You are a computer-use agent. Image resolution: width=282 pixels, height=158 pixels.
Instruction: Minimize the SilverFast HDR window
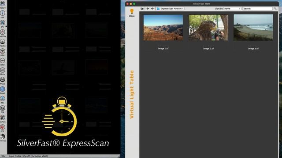pos(131,4)
